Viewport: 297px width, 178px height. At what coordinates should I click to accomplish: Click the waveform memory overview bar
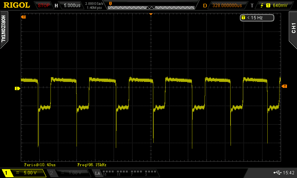tap(151, 6)
